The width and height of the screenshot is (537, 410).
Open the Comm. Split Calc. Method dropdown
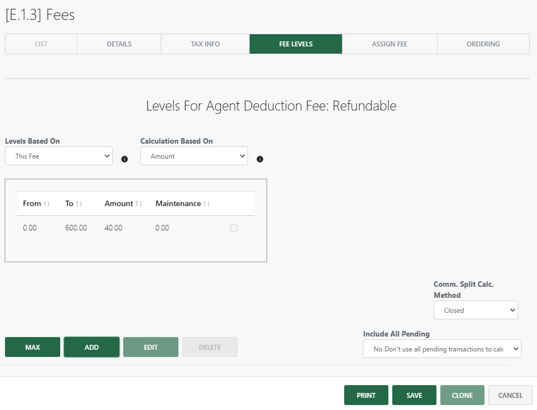(476, 310)
